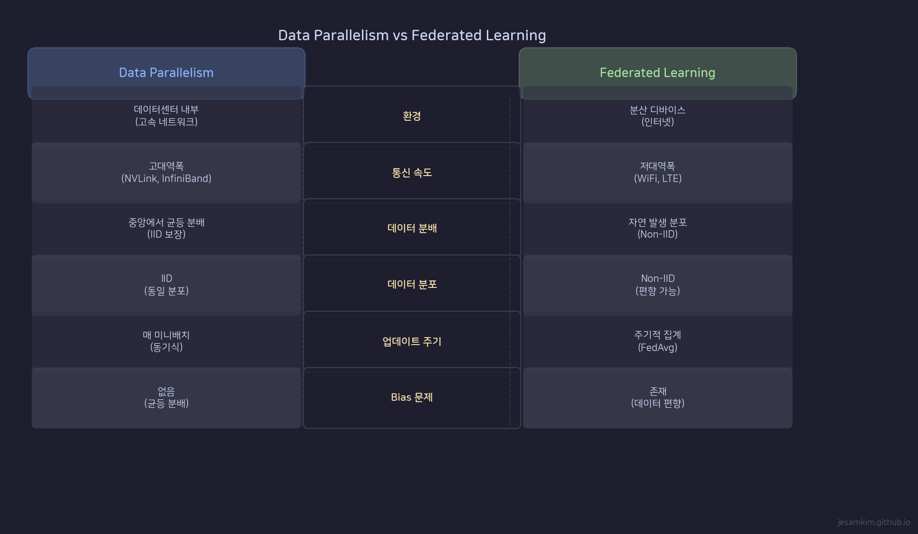Click the Data Parallelism column header
Viewport: 918px width, 534px height.
166,73
